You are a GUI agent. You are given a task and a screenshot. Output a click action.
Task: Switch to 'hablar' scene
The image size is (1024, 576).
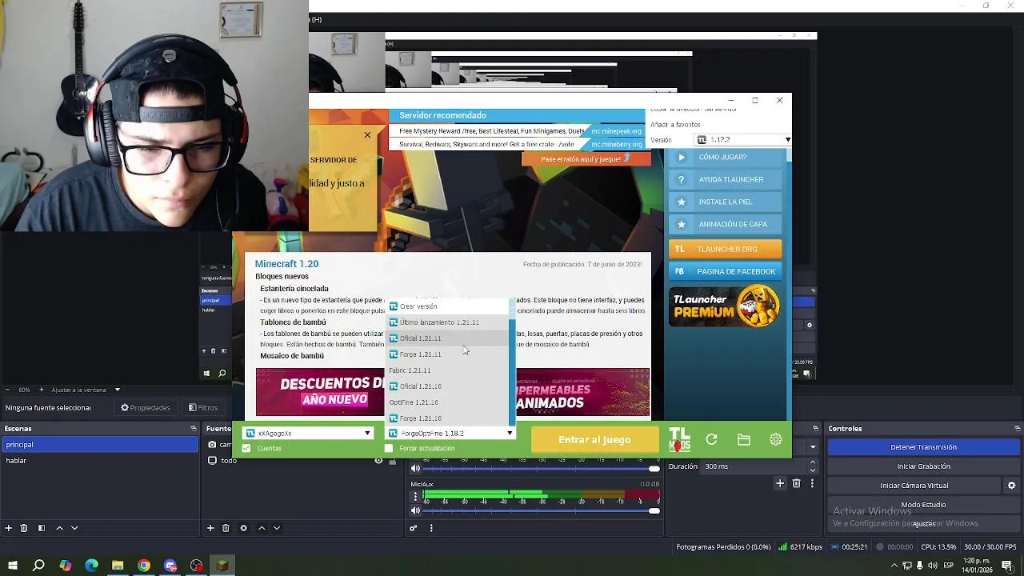click(x=99, y=461)
